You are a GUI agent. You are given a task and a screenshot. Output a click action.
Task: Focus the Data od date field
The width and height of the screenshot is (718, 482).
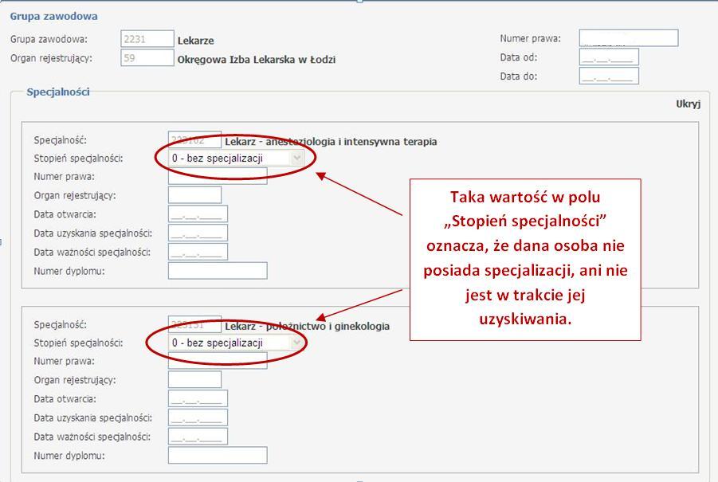pos(609,57)
